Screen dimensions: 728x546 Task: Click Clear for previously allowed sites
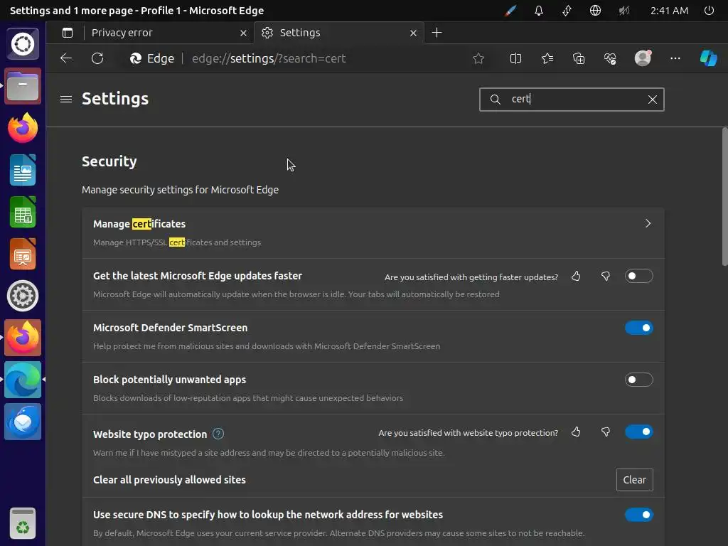[634, 480]
